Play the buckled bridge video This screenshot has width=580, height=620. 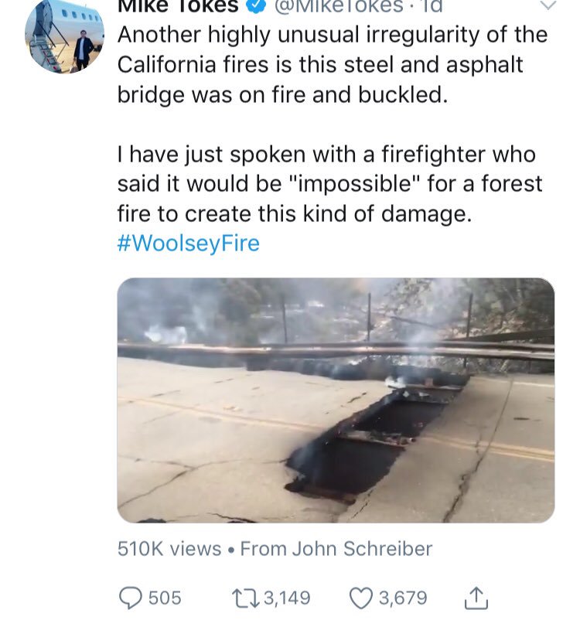[336, 400]
